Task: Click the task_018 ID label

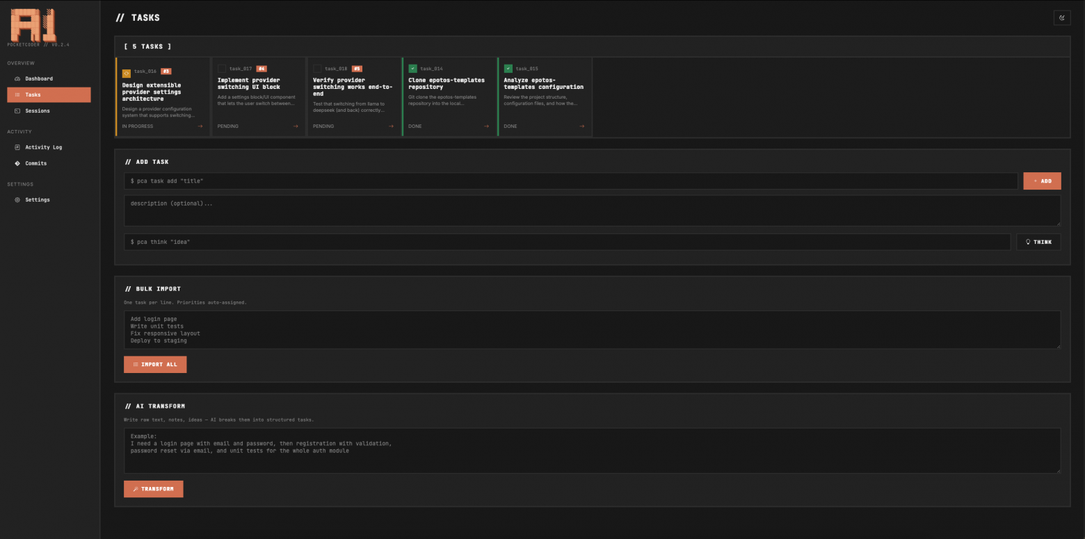Action: pos(336,69)
